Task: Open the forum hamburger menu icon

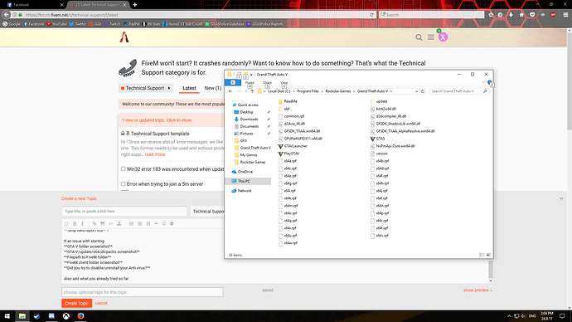Action: [431, 37]
